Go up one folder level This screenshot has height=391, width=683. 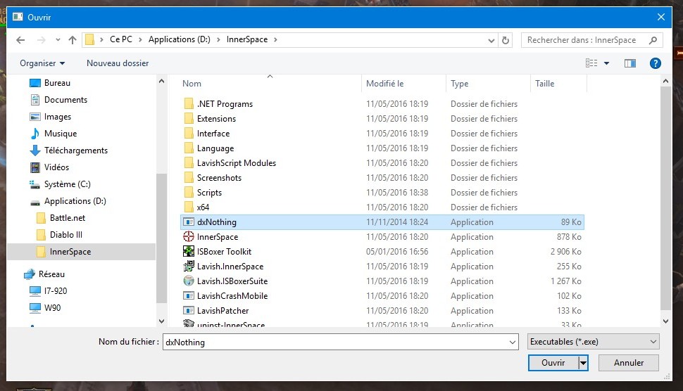(73, 40)
